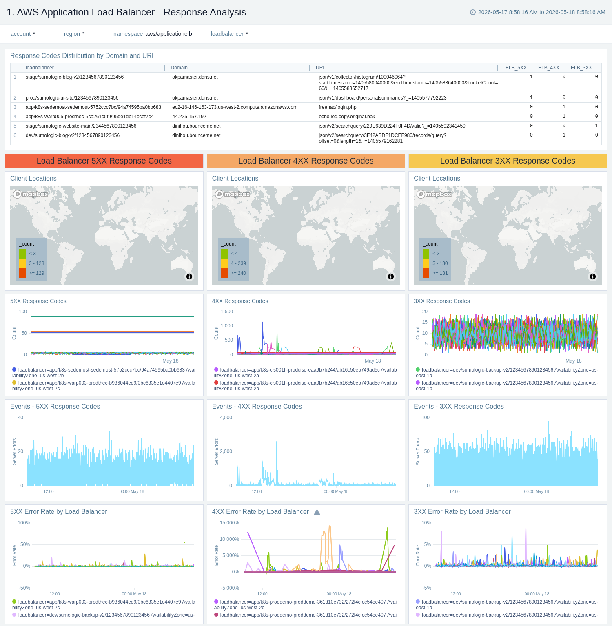Select row prod/sumologic-ui-site/1234567890123456
The height and width of the screenshot is (626, 612).
(x=306, y=98)
